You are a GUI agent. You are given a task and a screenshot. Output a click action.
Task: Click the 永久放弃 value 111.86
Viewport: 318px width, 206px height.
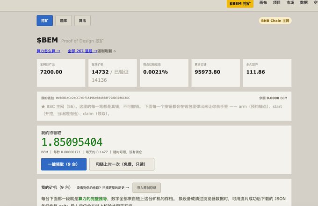[x=255, y=72]
